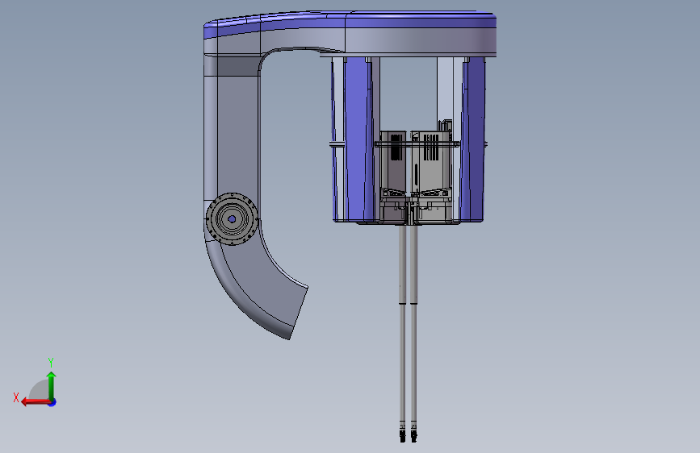Click the green Y axis arrow
Image resolution: width=700 pixels, height=453 pixels.
52,385
